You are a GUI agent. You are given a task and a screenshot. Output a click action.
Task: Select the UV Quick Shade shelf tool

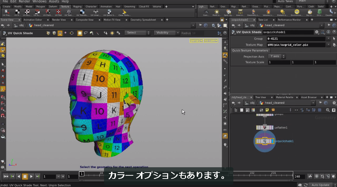coord(109,12)
